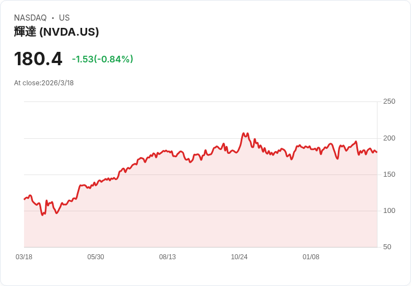This screenshot has width=411, height=286.
Task: Click the highest peak of the price line
Action: 243,133
